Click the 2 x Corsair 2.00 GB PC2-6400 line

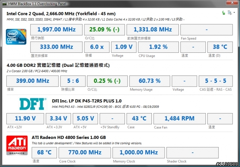37,71
